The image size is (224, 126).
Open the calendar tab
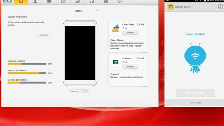tap(63, 2)
